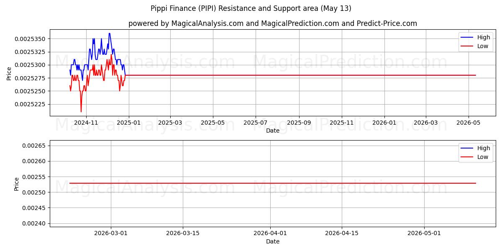Viewport: 502px width, 251px height.
Task: Click the 2025-09 x-axis tick label
Action: [x=299, y=123]
